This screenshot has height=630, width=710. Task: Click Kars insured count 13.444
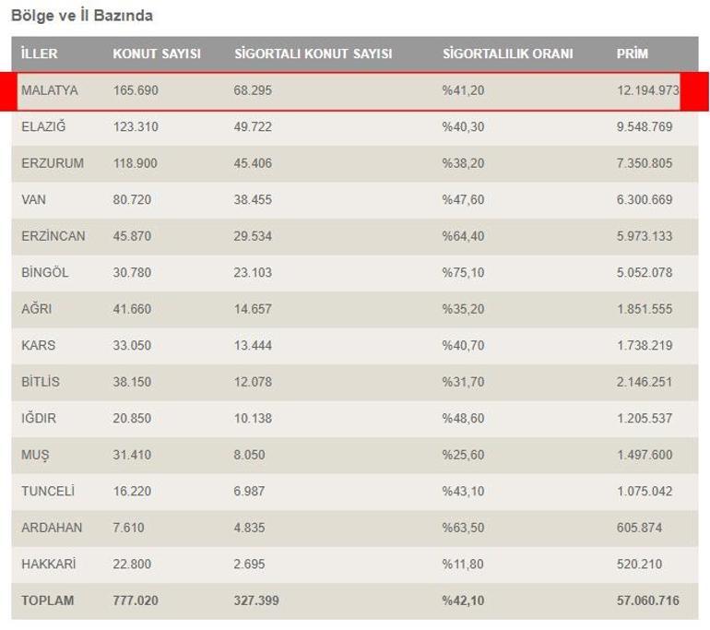pyautogui.click(x=253, y=345)
